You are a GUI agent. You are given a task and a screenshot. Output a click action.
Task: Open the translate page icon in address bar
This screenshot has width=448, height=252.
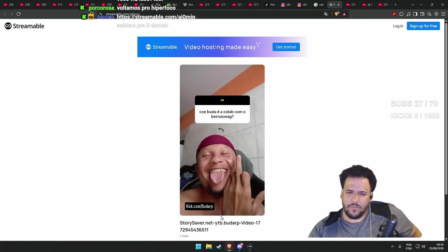click(326, 14)
